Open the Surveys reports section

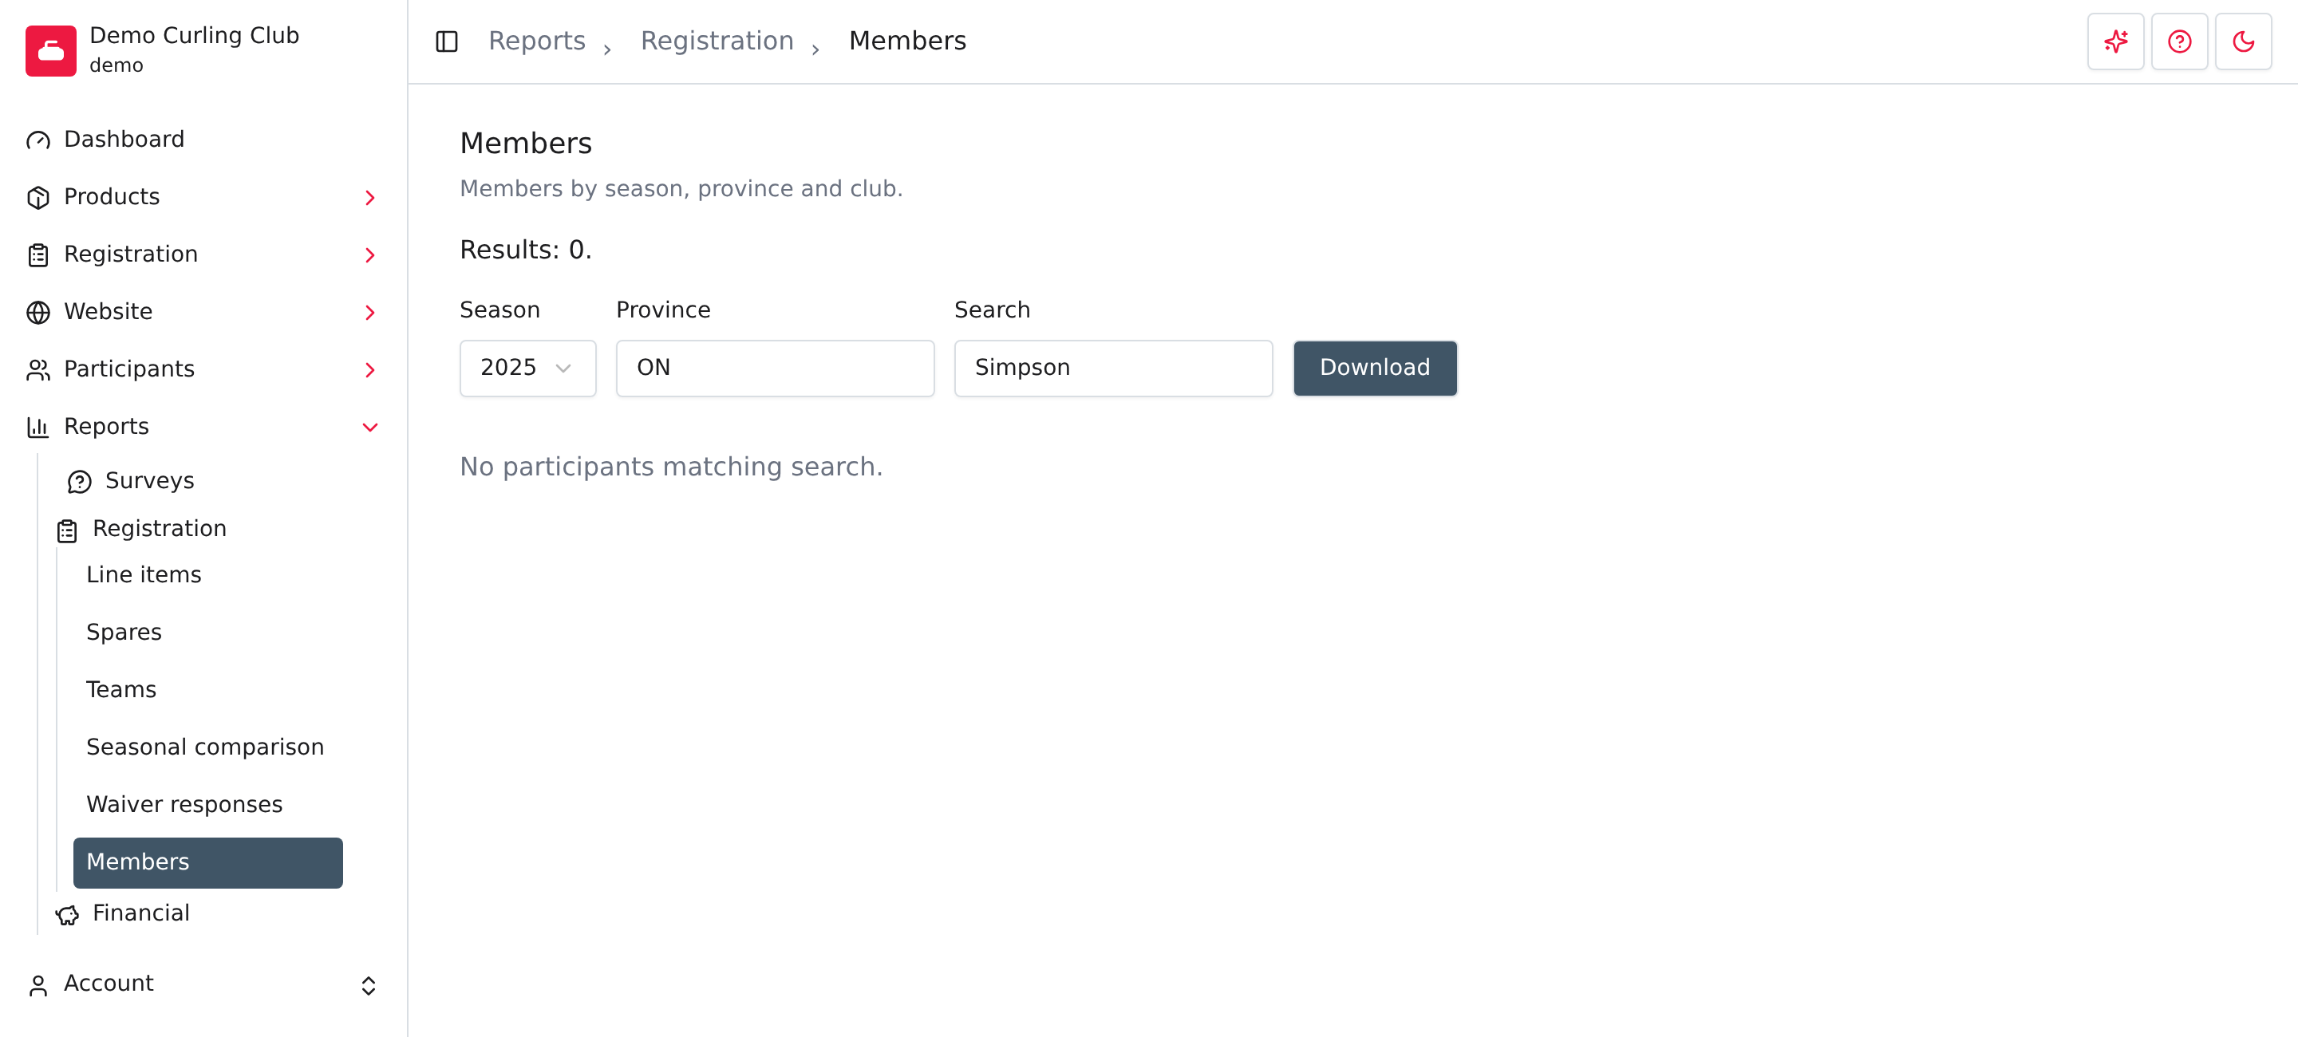pyautogui.click(x=149, y=482)
